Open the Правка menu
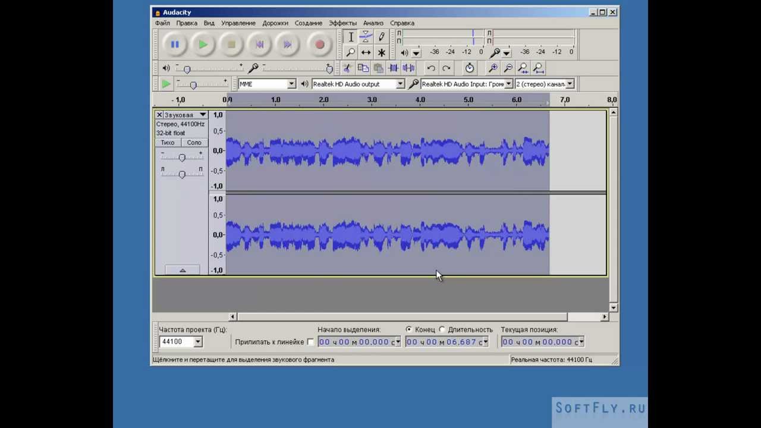The width and height of the screenshot is (761, 428). [187, 23]
